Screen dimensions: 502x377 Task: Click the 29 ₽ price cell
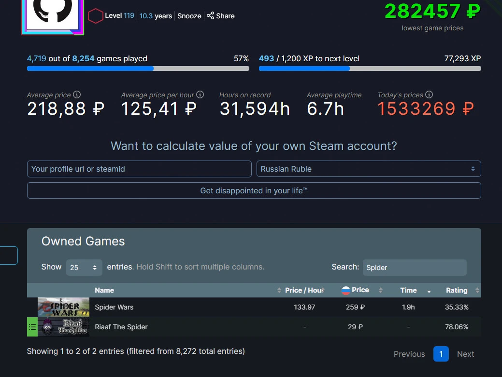(355, 327)
